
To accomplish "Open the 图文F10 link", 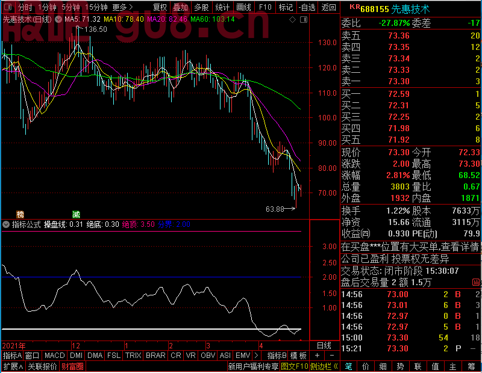I will point(295,366).
